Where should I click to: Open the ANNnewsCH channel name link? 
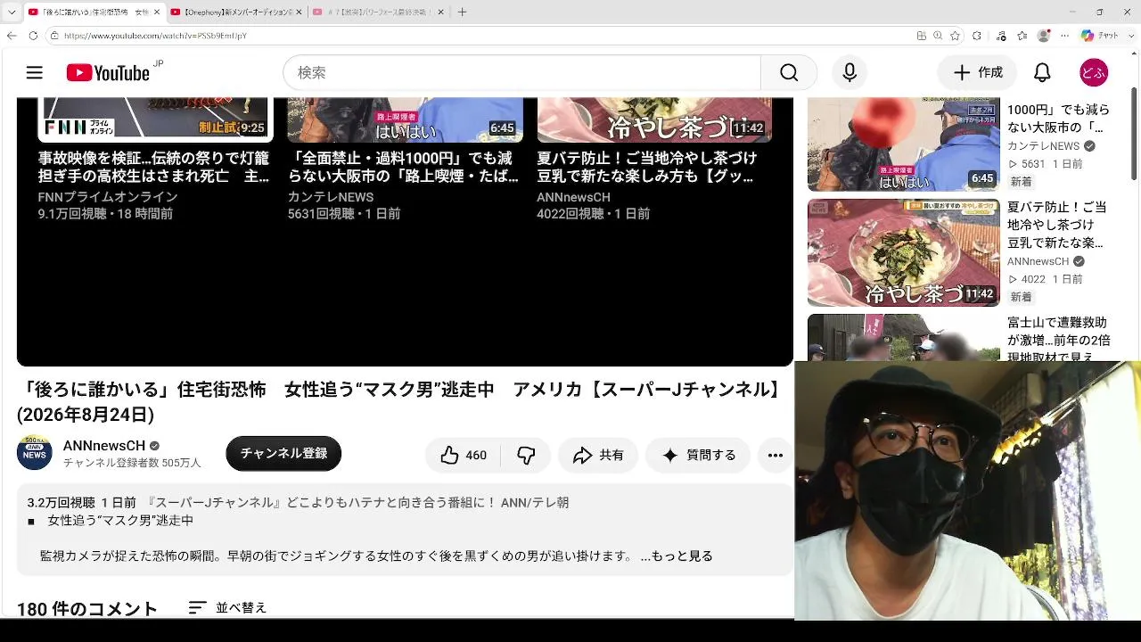pos(103,445)
